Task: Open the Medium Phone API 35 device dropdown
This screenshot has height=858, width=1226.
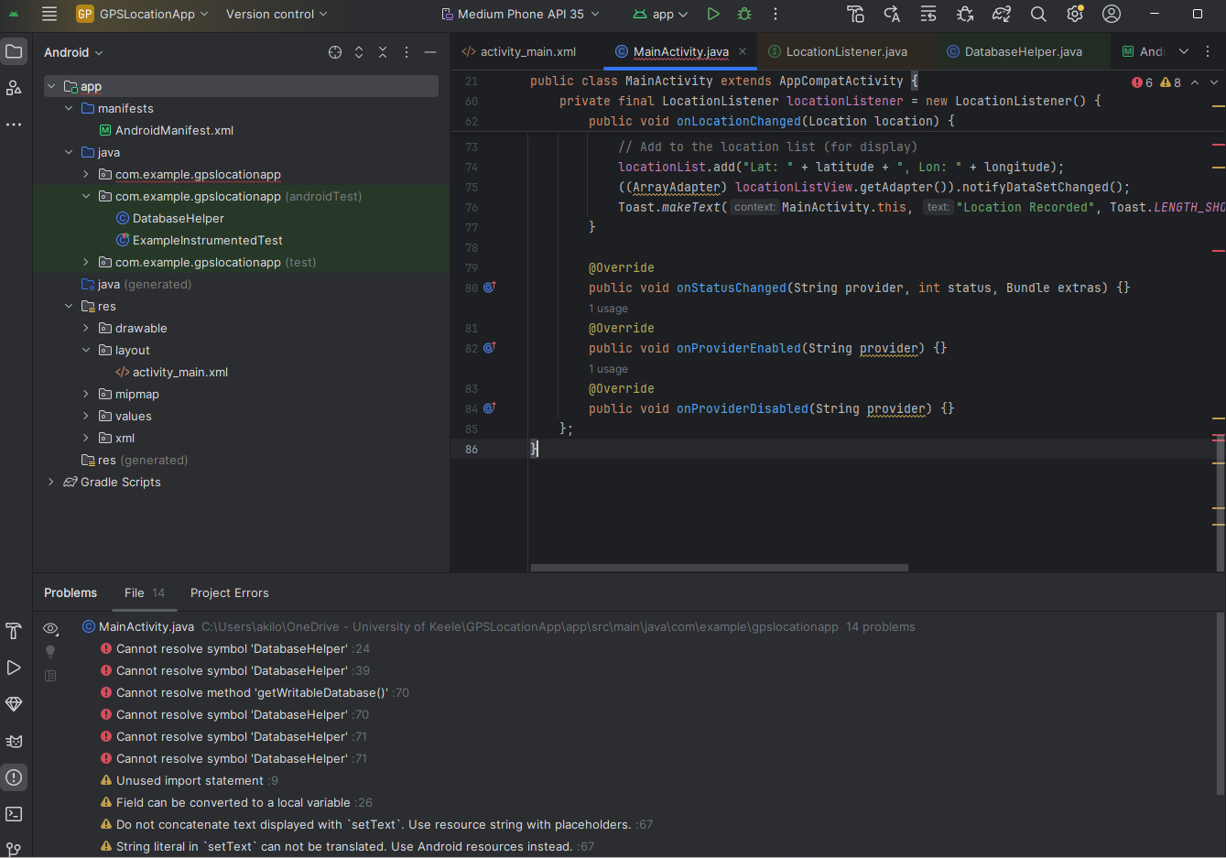Action: pyautogui.click(x=520, y=14)
